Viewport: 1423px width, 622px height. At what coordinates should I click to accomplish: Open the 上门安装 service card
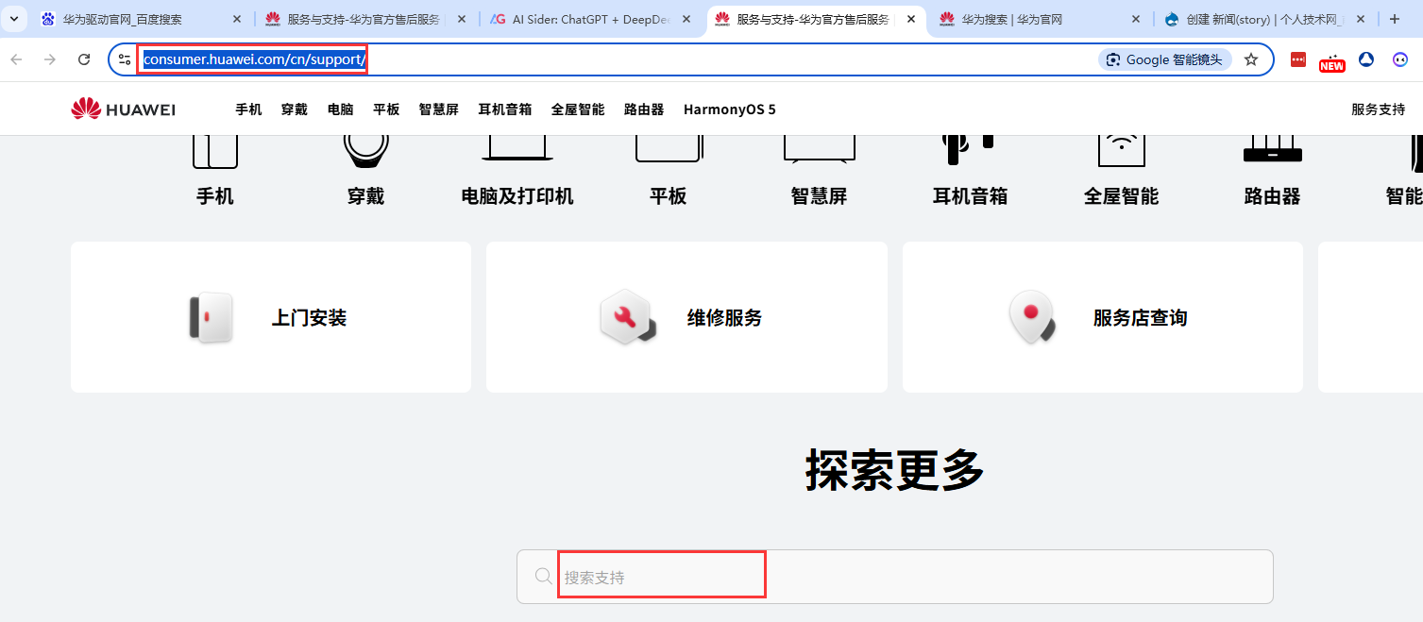tap(271, 317)
